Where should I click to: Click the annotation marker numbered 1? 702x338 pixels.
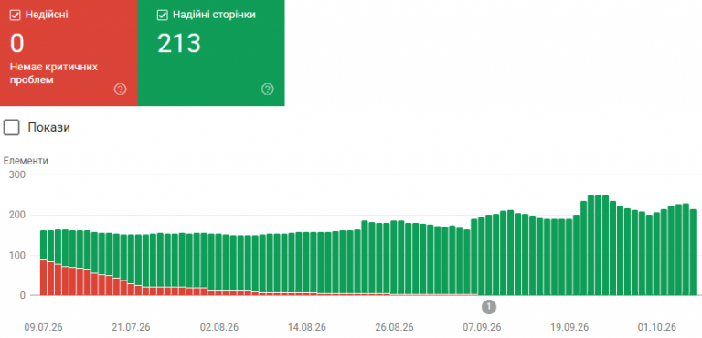click(489, 307)
